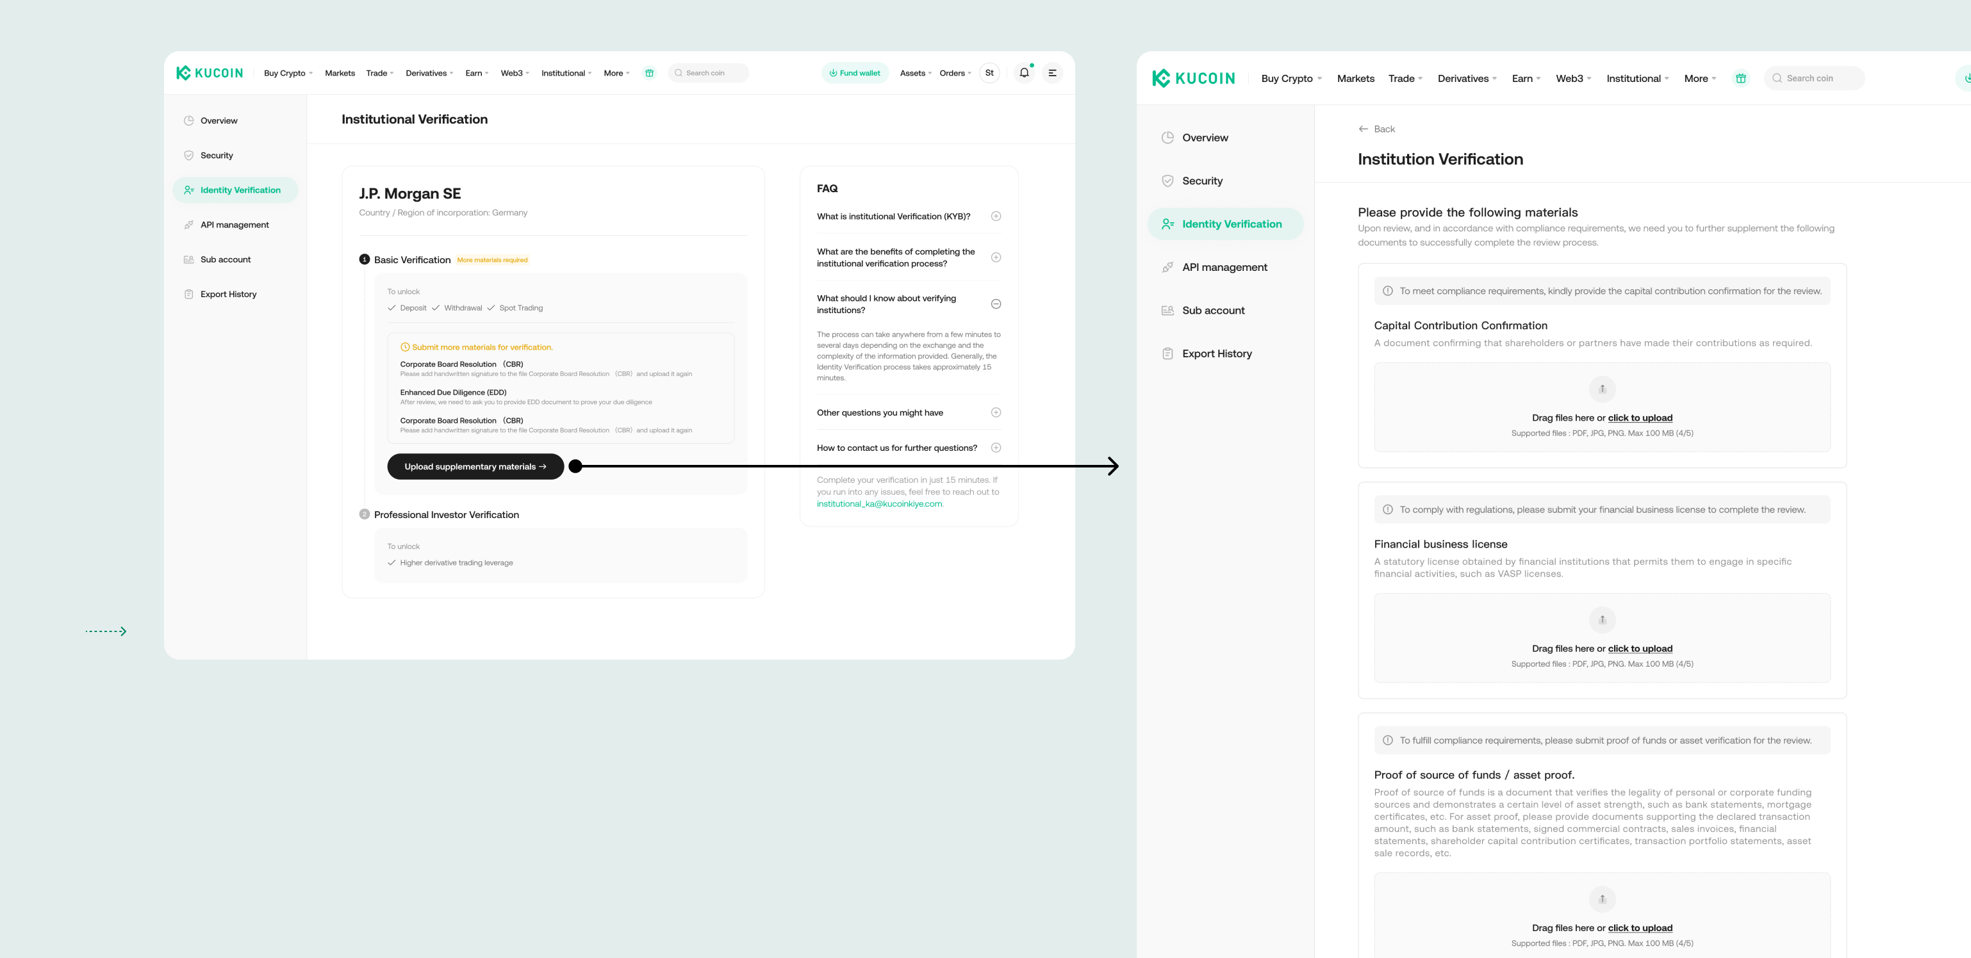
Task: Click the Export History clipboard icon in right sidebar
Action: coord(1167,353)
